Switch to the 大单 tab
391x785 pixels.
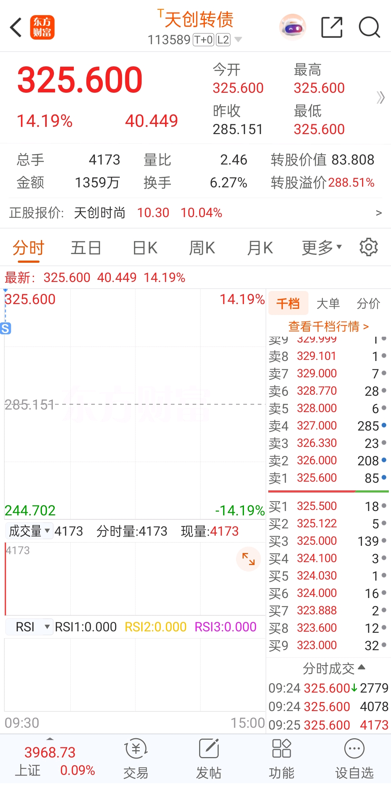[328, 303]
